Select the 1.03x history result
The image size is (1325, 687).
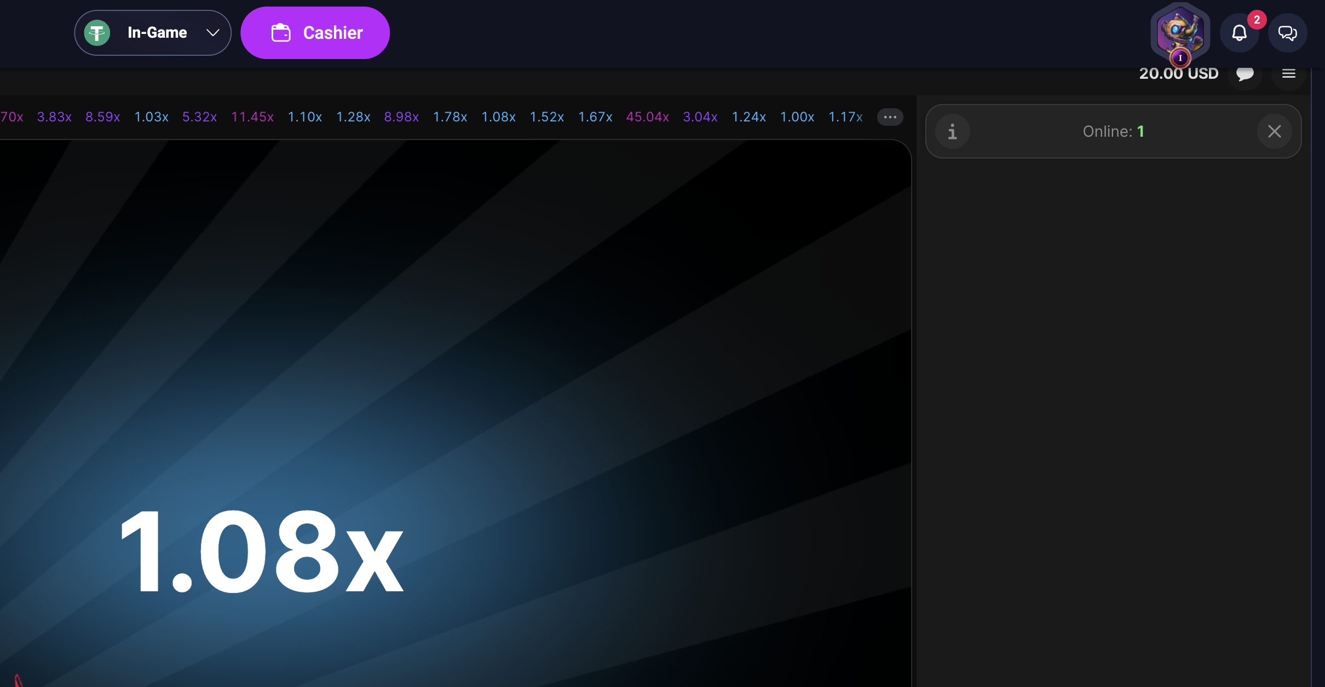151,117
